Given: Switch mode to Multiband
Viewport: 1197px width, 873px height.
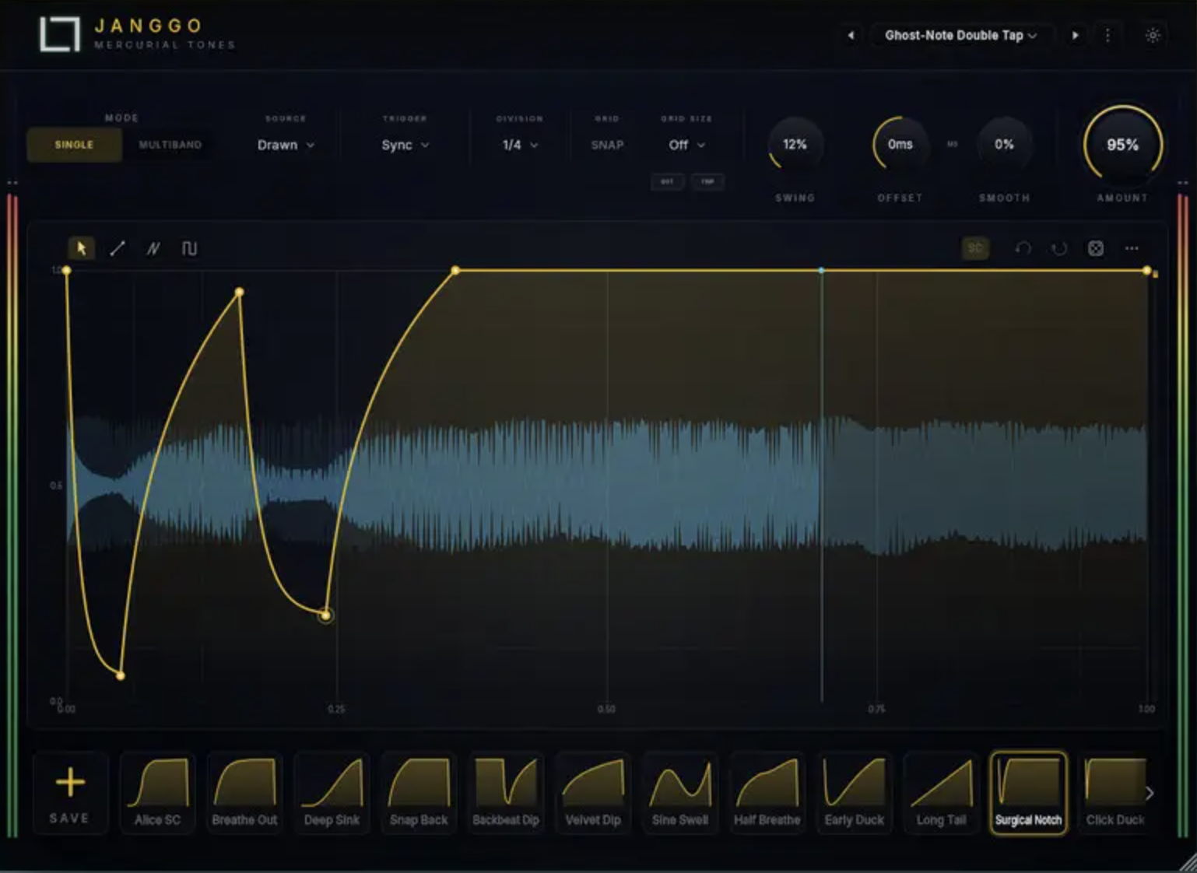Looking at the screenshot, I should pyautogui.click(x=170, y=145).
